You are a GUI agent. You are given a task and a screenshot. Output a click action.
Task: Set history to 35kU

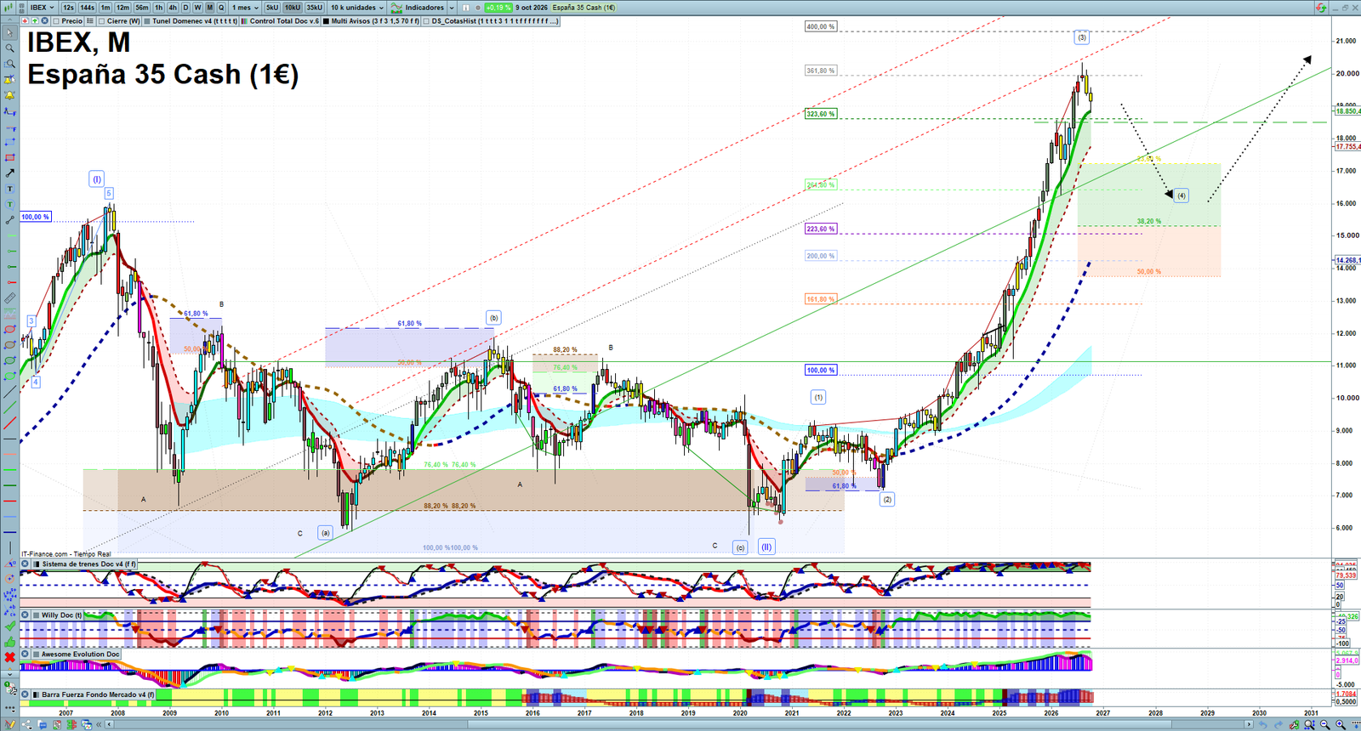[x=315, y=8]
